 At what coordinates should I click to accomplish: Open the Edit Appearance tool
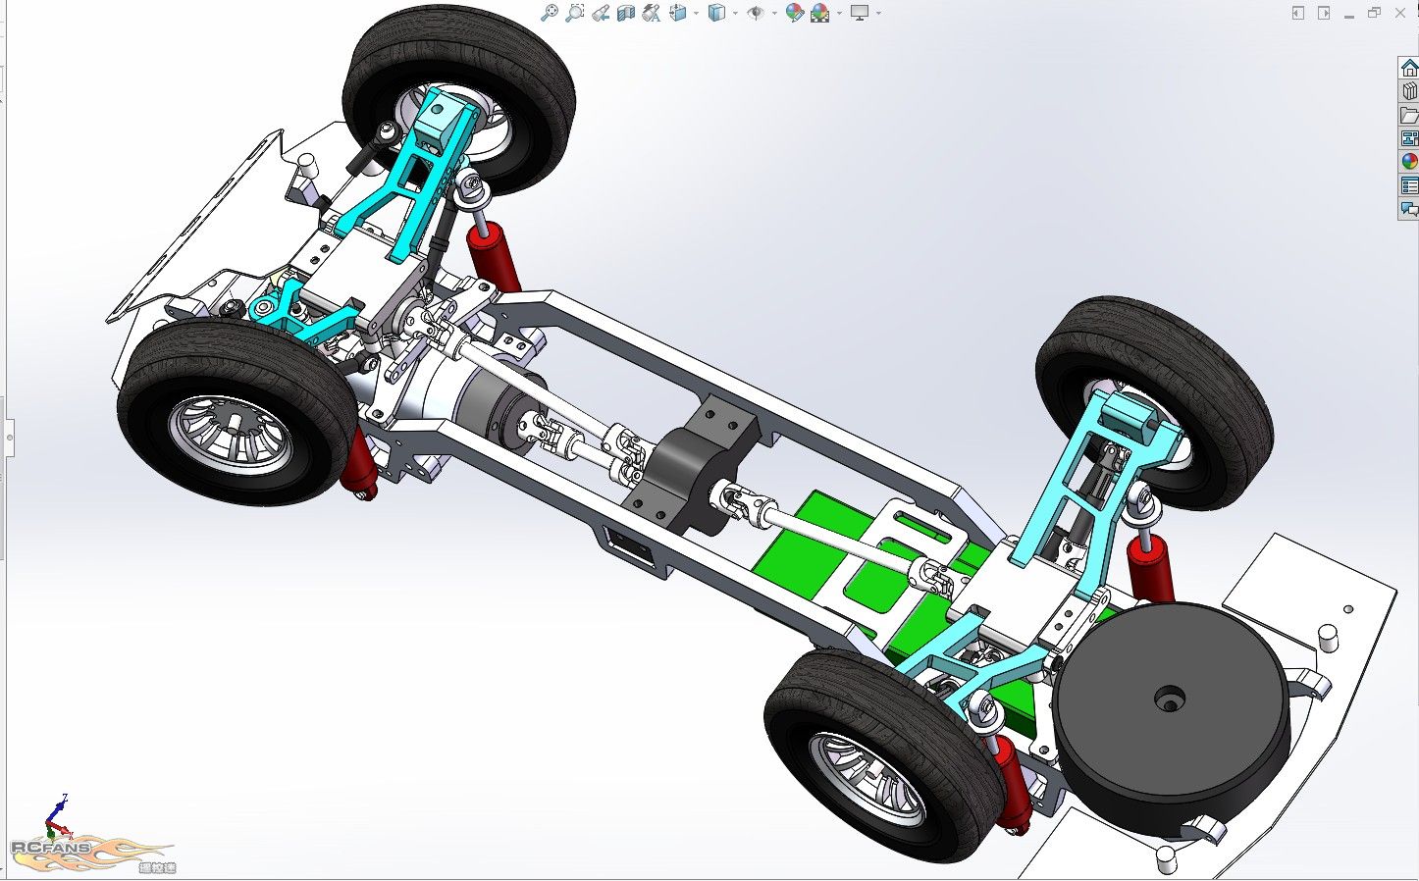coord(795,13)
